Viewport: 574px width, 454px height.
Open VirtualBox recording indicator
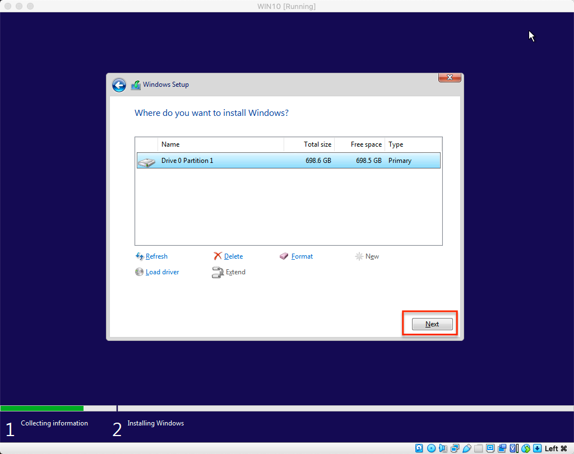(502, 448)
